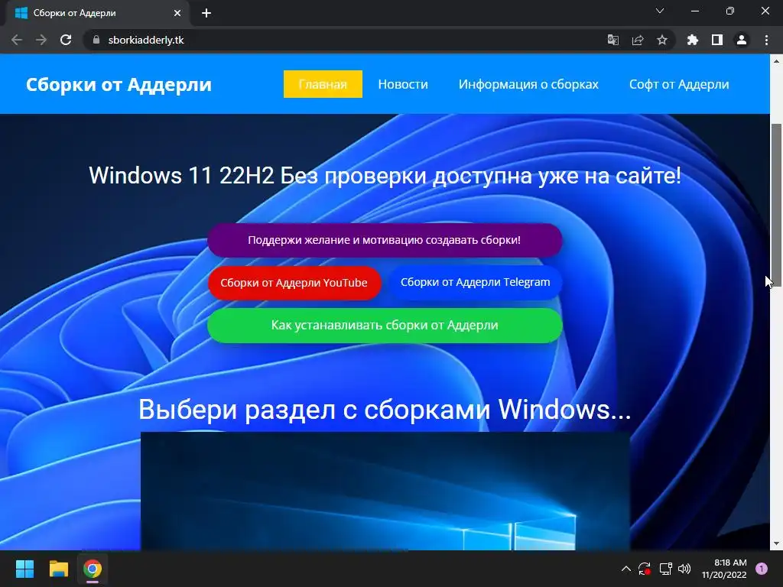
Task: Open Сборки от Аддерли YouTube button
Action: (x=294, y=283)
